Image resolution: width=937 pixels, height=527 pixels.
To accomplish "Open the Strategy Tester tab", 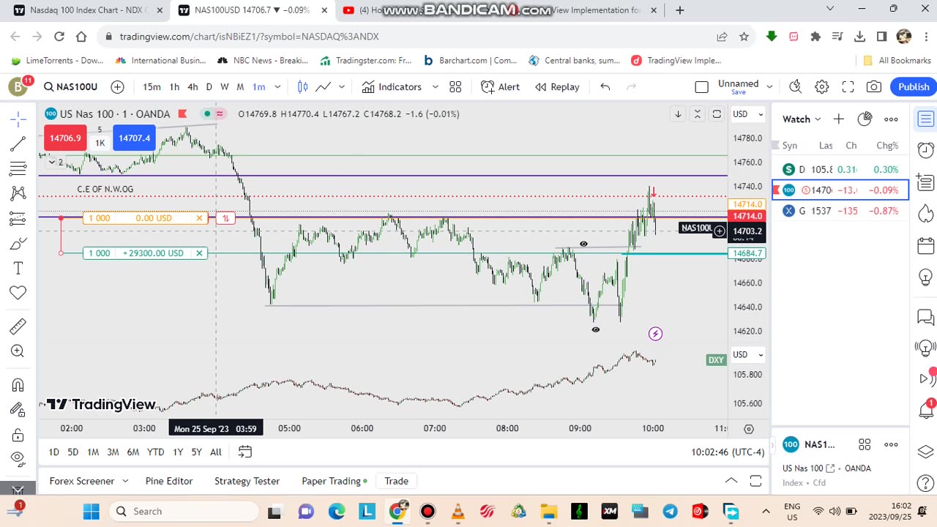I will (247, 481).
